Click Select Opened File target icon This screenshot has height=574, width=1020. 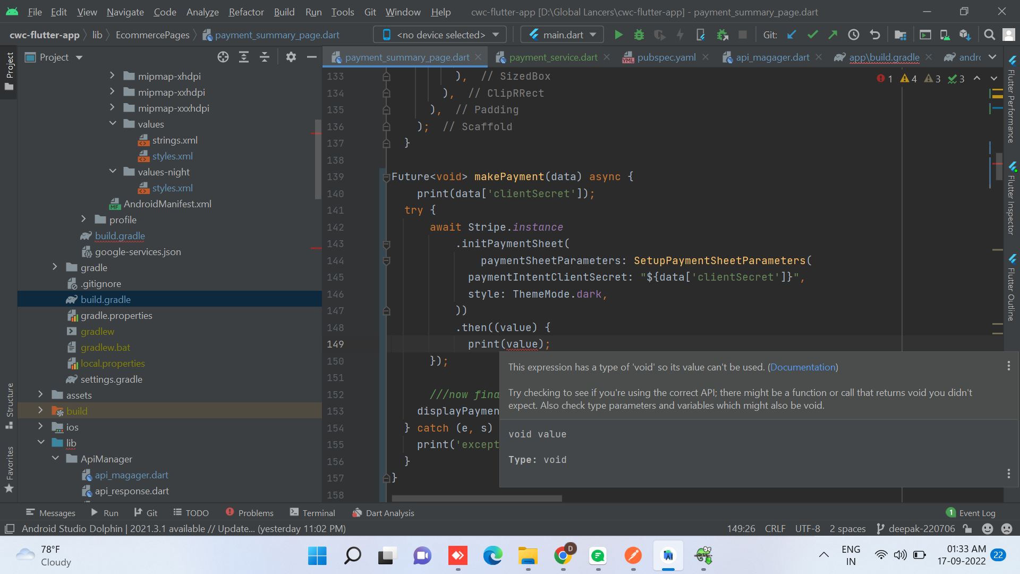223,57
